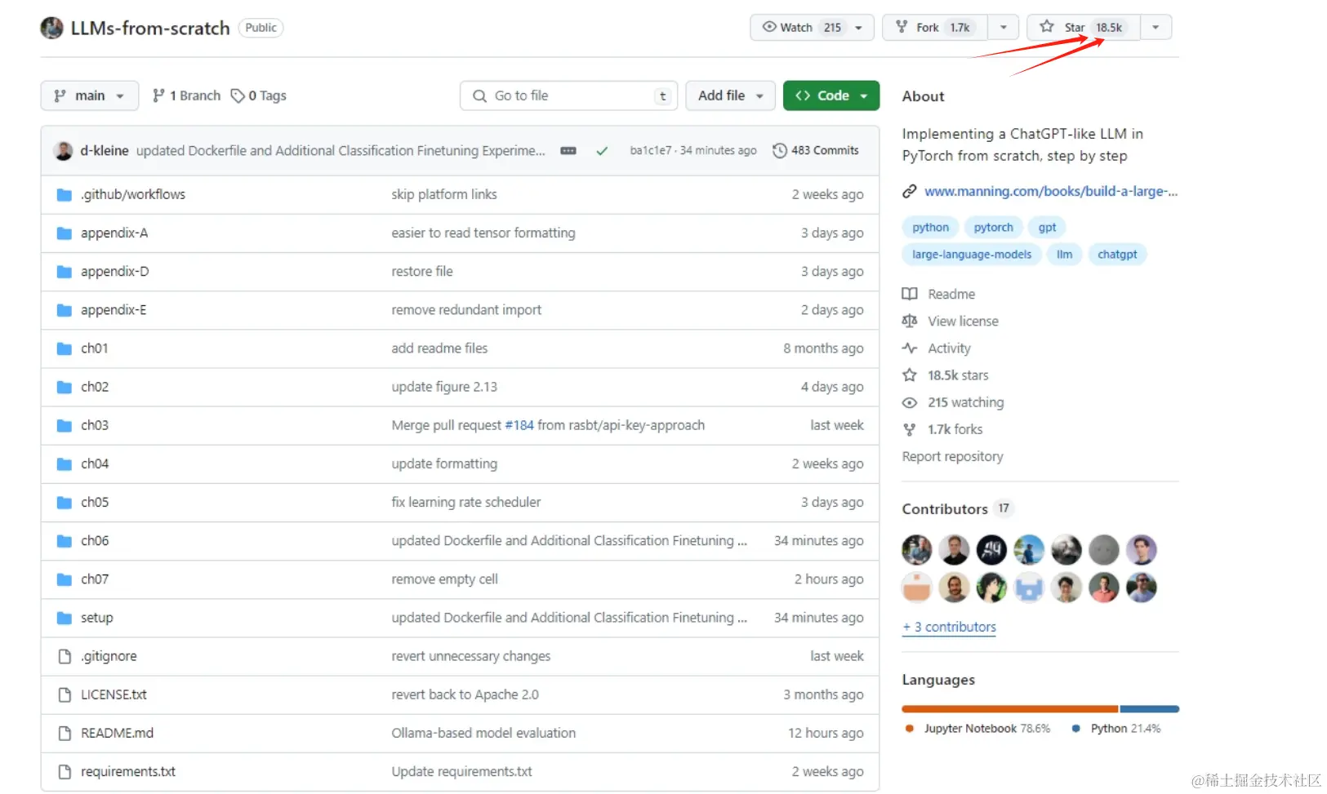Click the LICENSE.txt file icon
The height and width of the screenshot is (794, 1327).
point(65,694)
